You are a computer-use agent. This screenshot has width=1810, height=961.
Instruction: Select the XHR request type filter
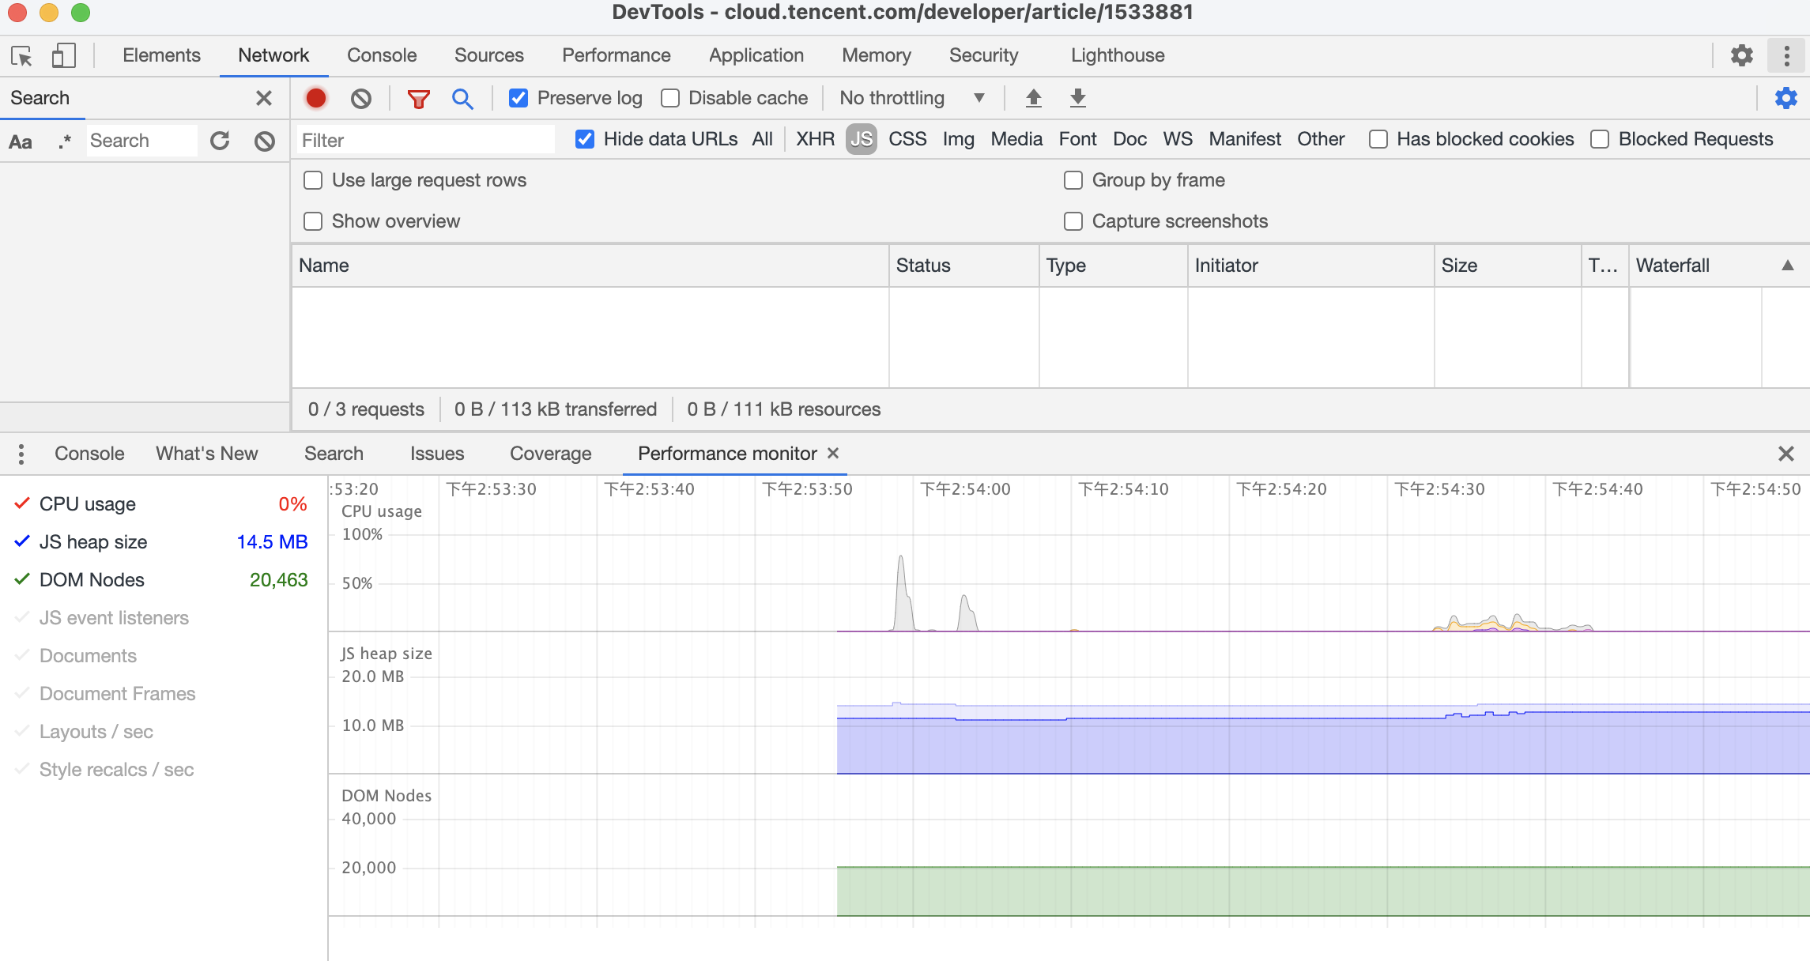click(815, 139)
